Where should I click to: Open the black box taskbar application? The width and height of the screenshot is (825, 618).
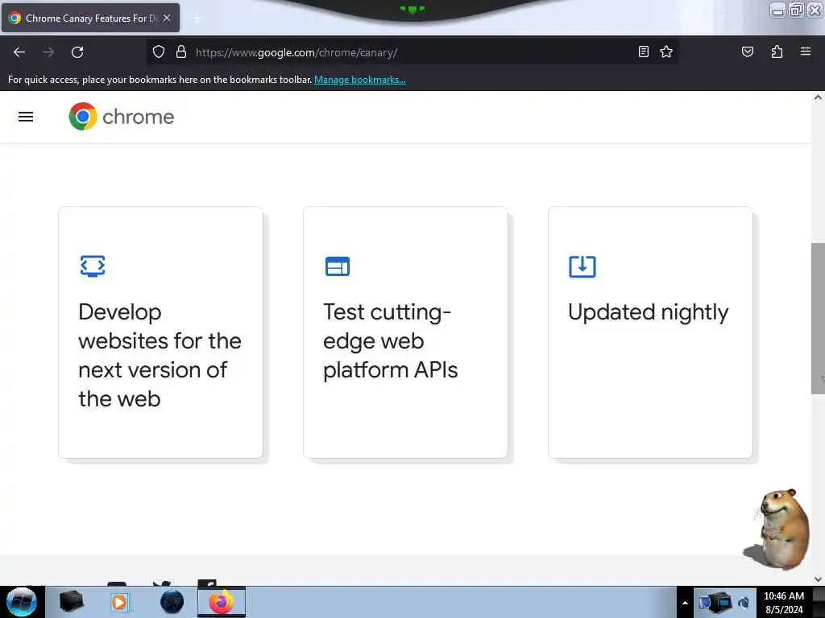pyautogui.click(x=71, y=602)
